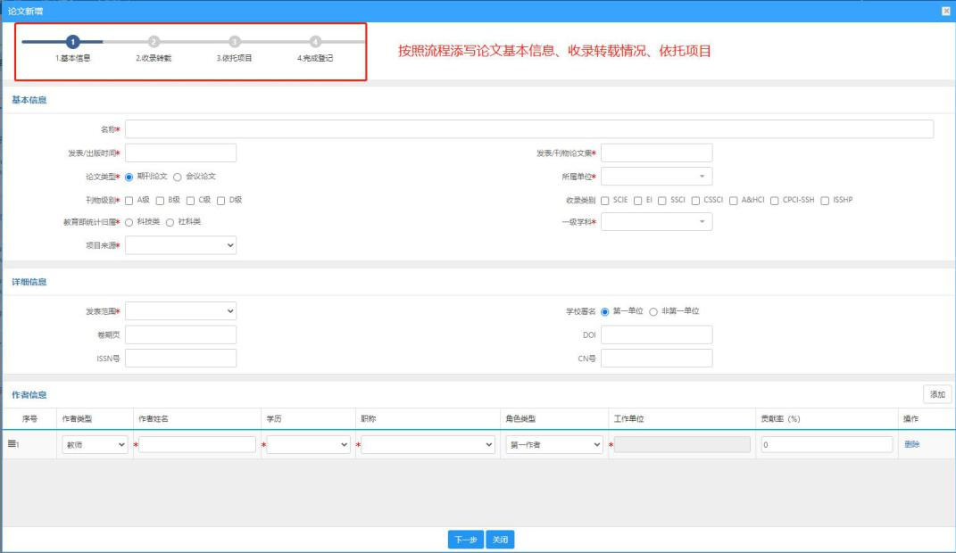
Task: Select step 3 依托项目 circle
Action: 235,41
